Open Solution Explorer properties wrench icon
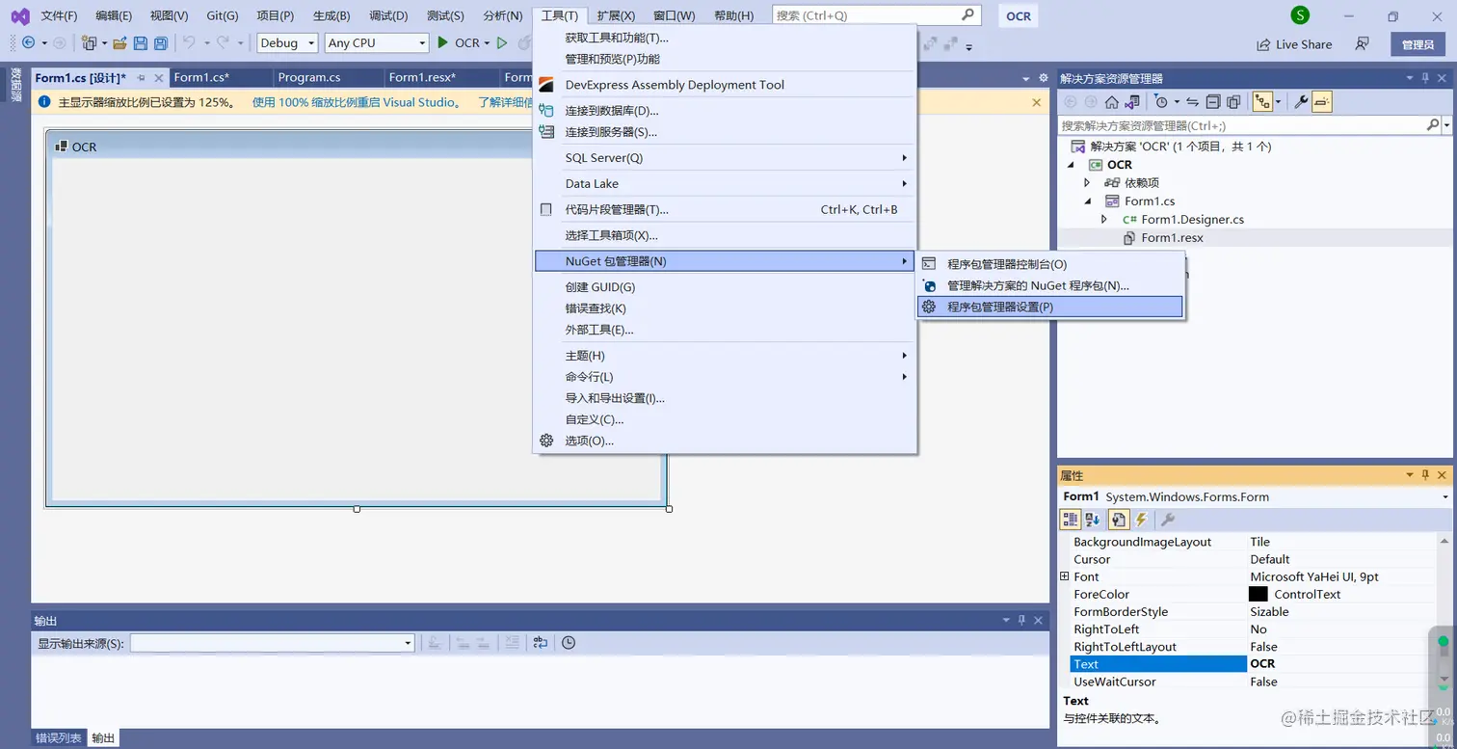Screen dimensions: 1457x749 [x=1300, y=102]
